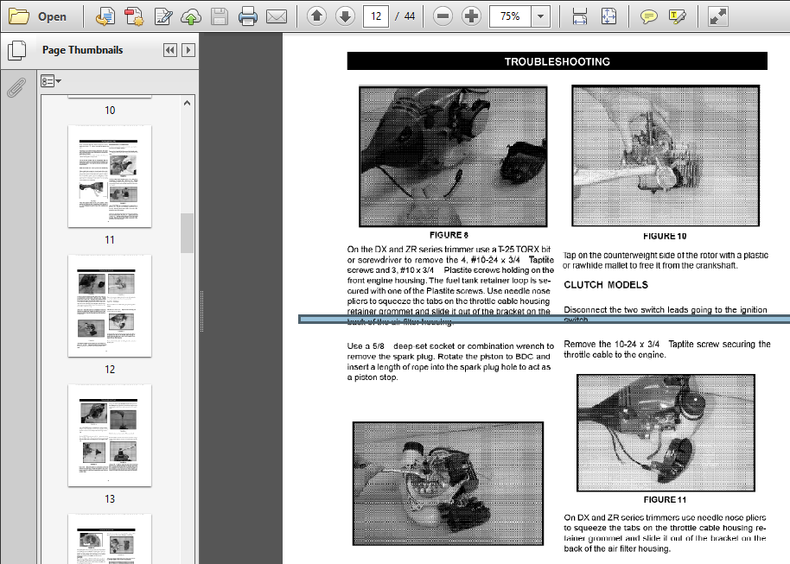Click the Save floppy disk icon
This screenshot has height=564, width=790.
pyautogui.click(x=220, y=16)
